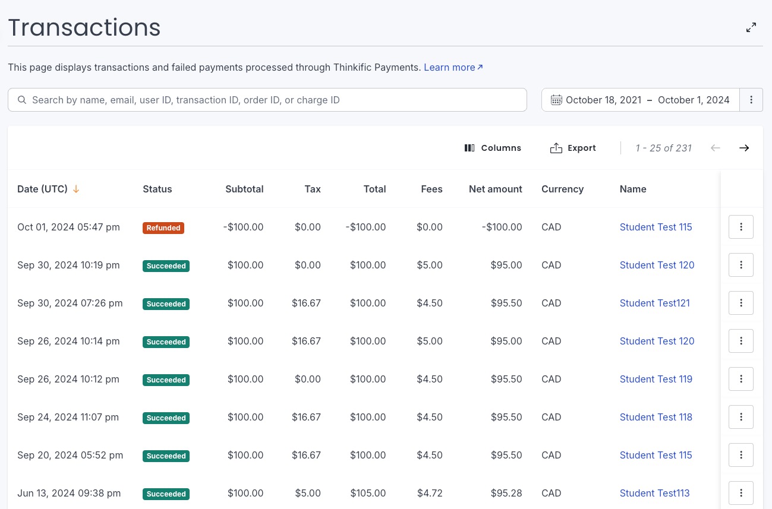Click the Status column header
Image resolution: width=772 pixels, height=509 pixels.
click(157, 189)
